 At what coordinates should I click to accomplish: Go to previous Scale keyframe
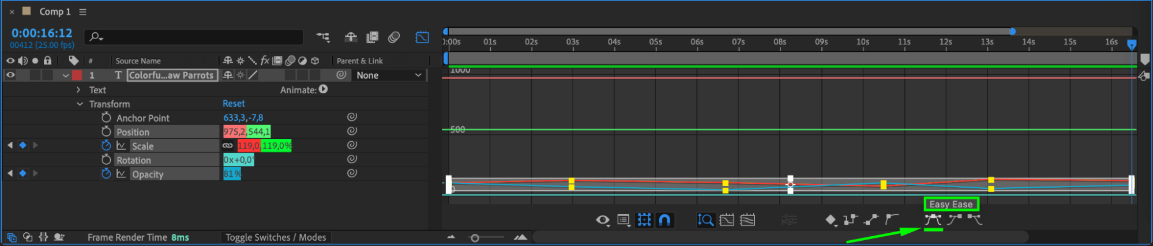click(10, 145)
